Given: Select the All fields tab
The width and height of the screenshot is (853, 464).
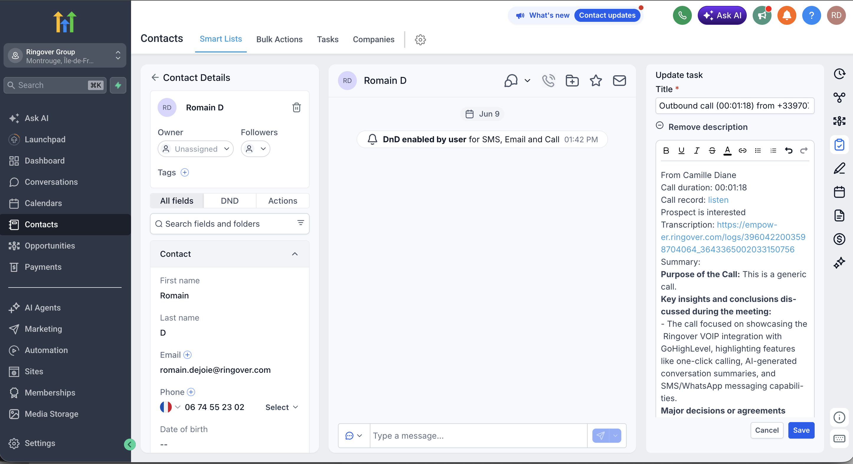Looking at the screenshot, I should (177, 201).
